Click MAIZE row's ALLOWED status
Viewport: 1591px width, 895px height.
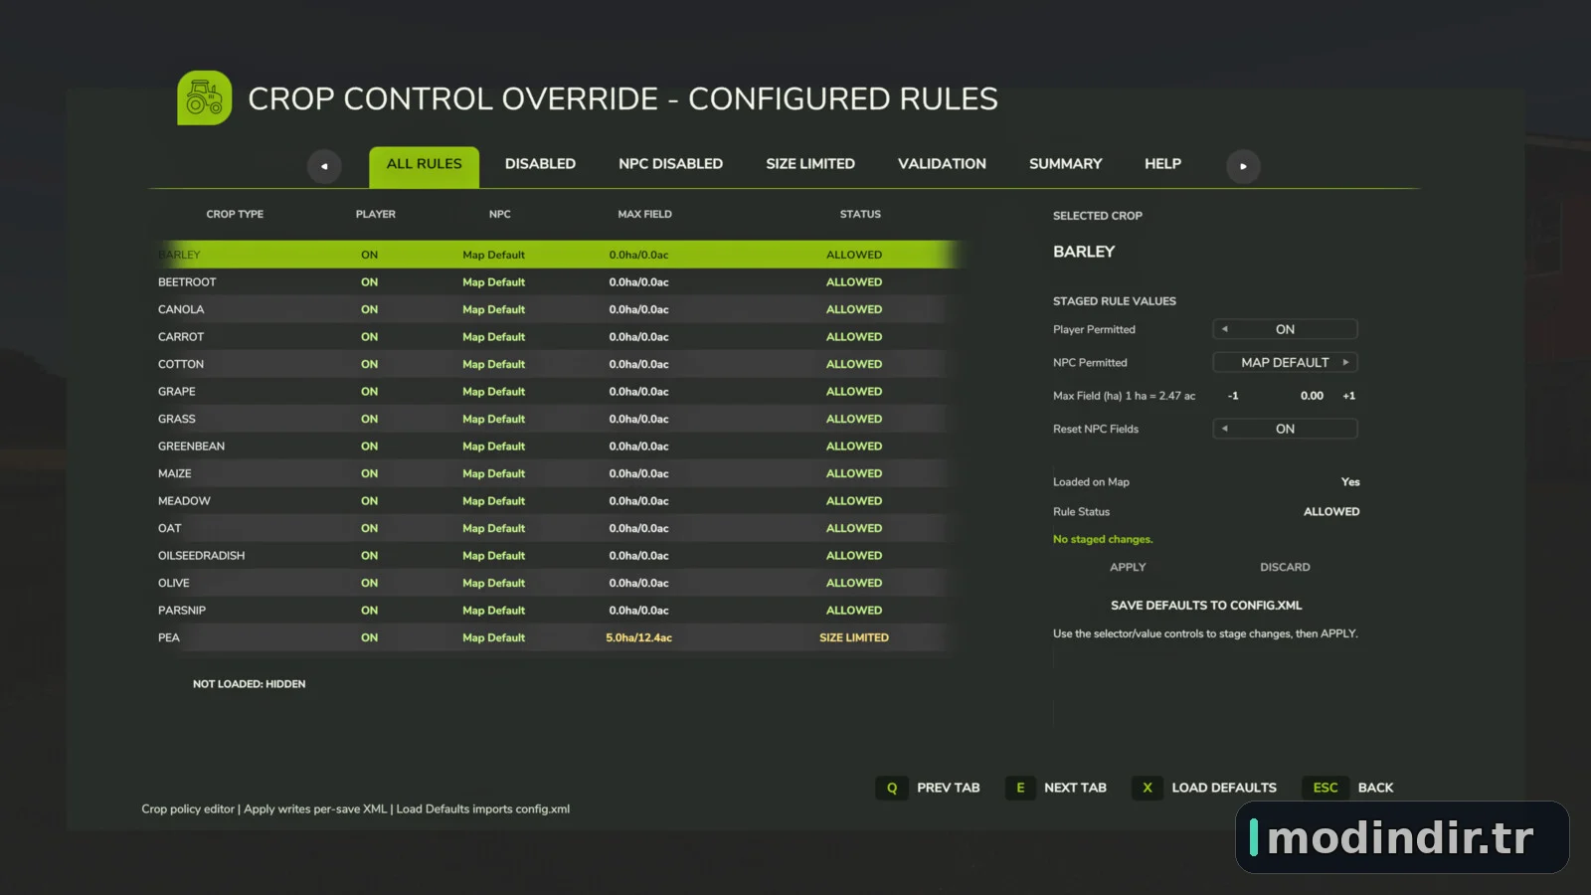point(854,473)
